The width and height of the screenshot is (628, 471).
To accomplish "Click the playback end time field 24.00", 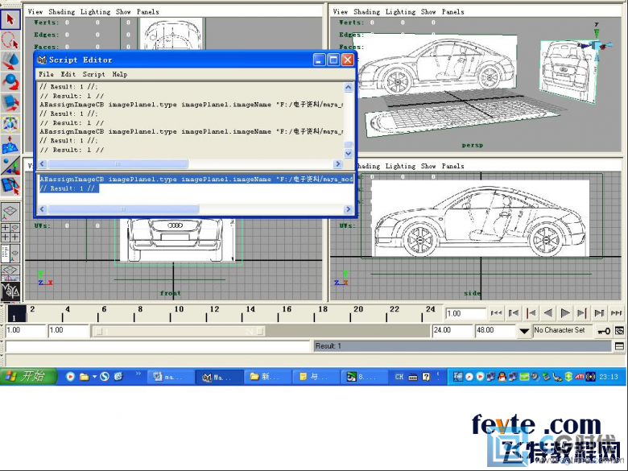I will point(452,330).
